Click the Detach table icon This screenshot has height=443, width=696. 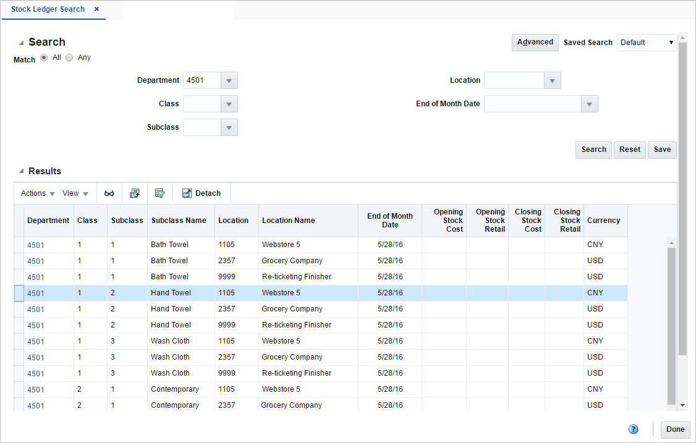coord(201,193)
